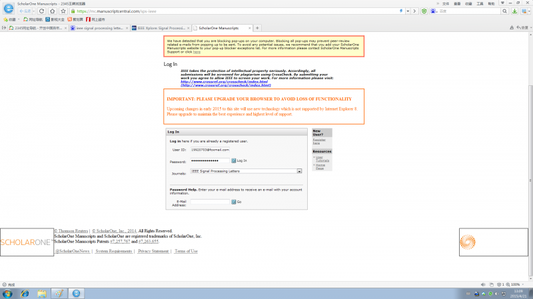Click the skin shirt icon in title bar
The height and width of the screenshot is (299, 533).
click(x=502, y=3)
